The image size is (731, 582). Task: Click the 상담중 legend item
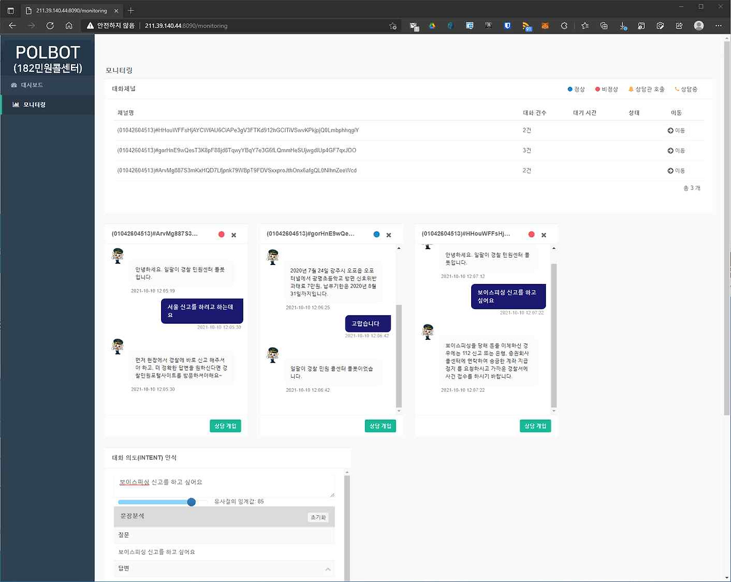(x=686, y=89)
